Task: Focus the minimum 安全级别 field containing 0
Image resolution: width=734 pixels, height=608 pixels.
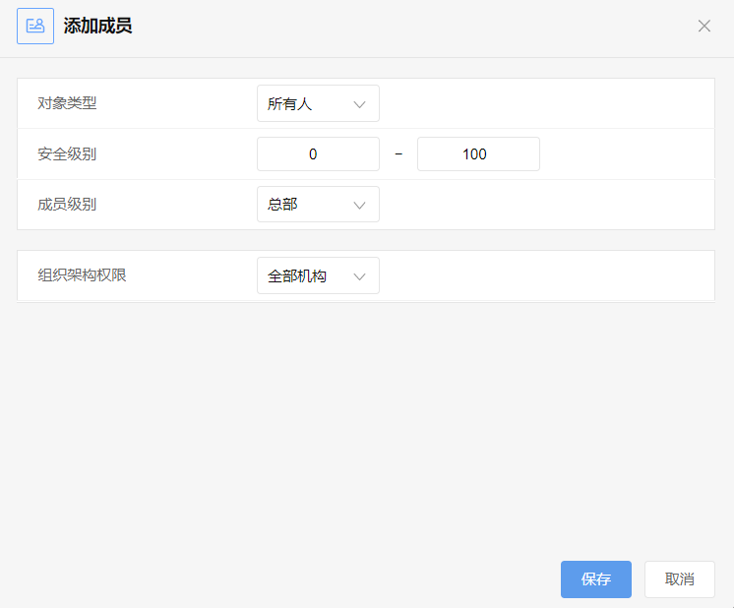Action: click(318, 154)
